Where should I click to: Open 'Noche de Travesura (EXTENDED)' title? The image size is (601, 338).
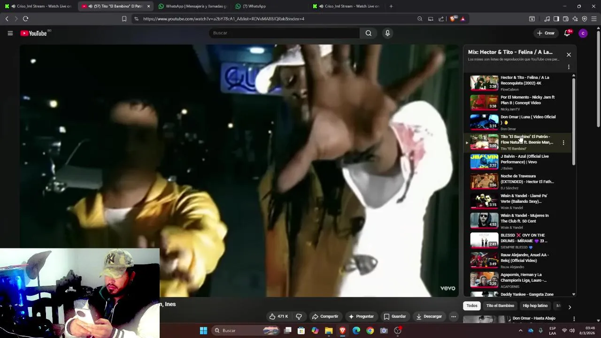click(x=527, y=179)
